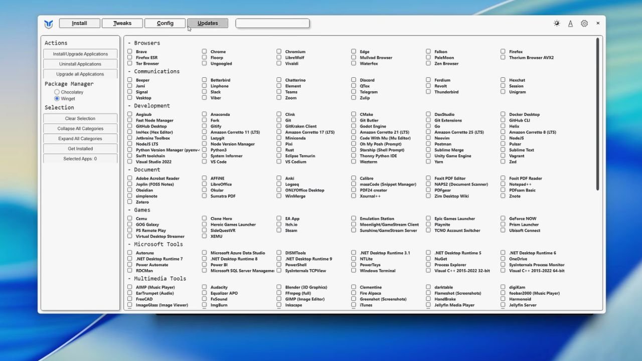Enable the GIMP (Image Editor) checkbox

click(x=279, y=299)
